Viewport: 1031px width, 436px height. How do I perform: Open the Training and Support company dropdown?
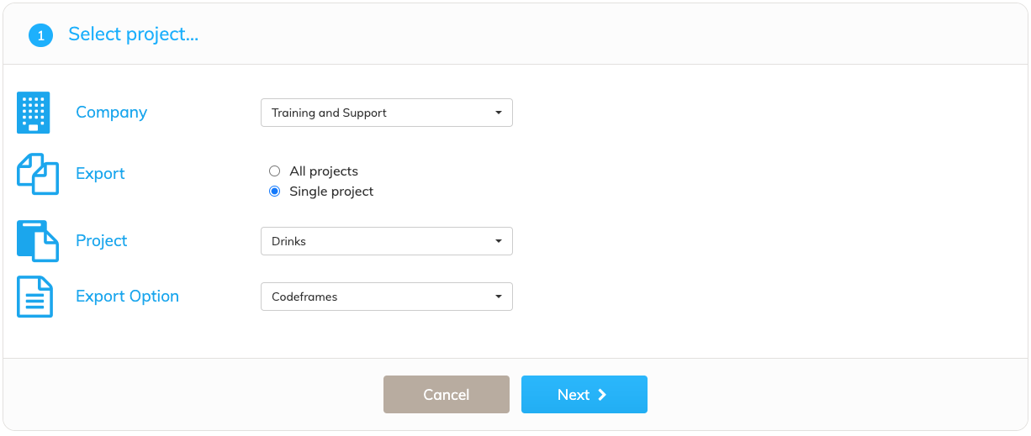click(x=387, y=113)
